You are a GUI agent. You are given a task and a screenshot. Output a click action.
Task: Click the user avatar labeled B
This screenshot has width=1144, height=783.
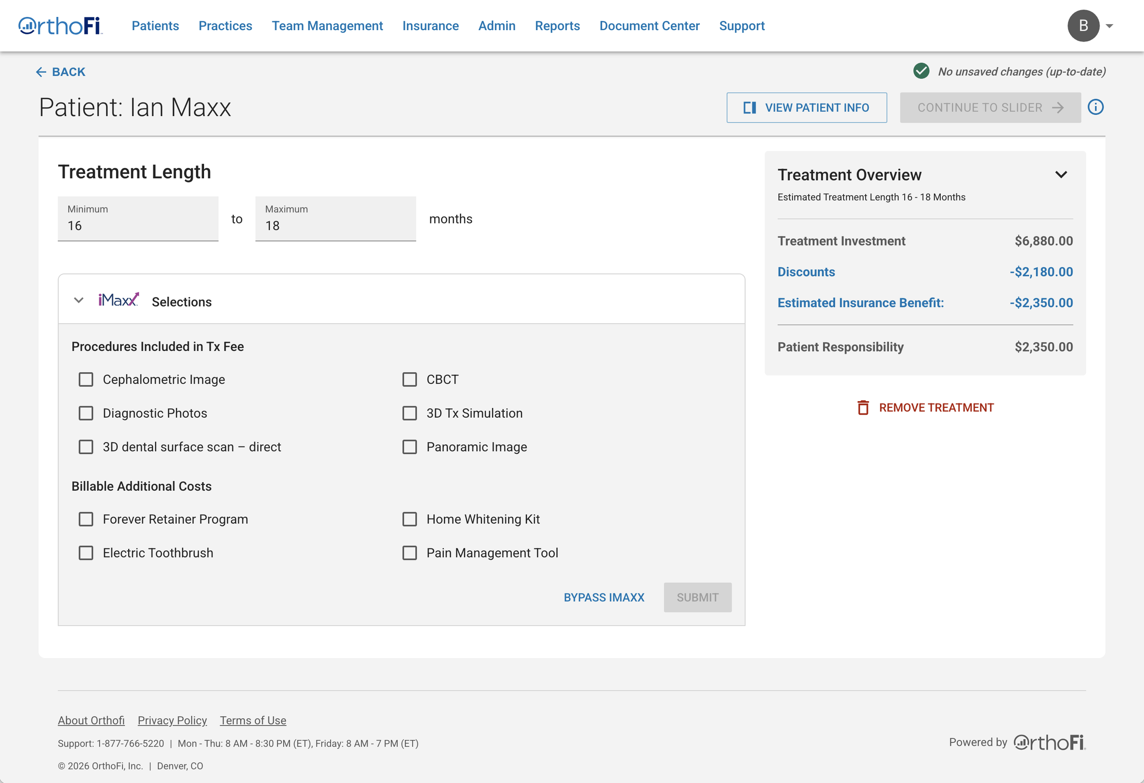(x=1083, y=26)
